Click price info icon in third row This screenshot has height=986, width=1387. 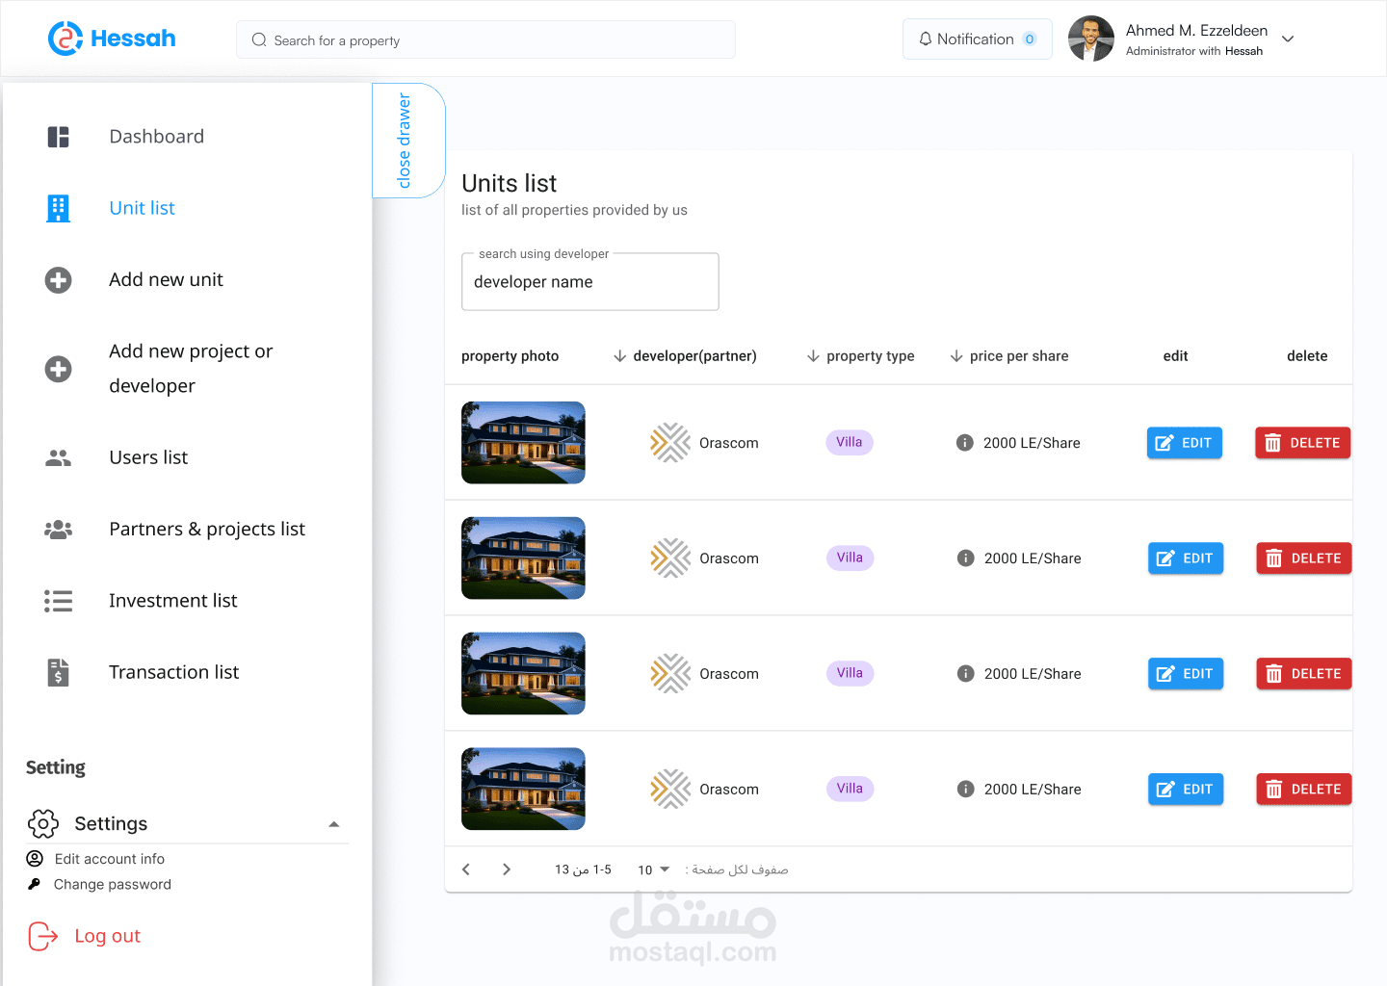coord(965,674)
